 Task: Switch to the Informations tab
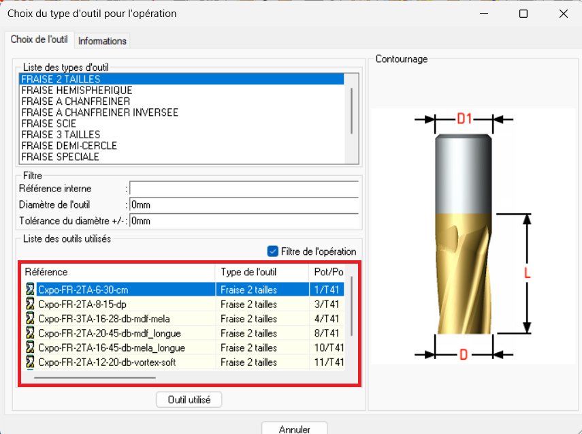102,41
